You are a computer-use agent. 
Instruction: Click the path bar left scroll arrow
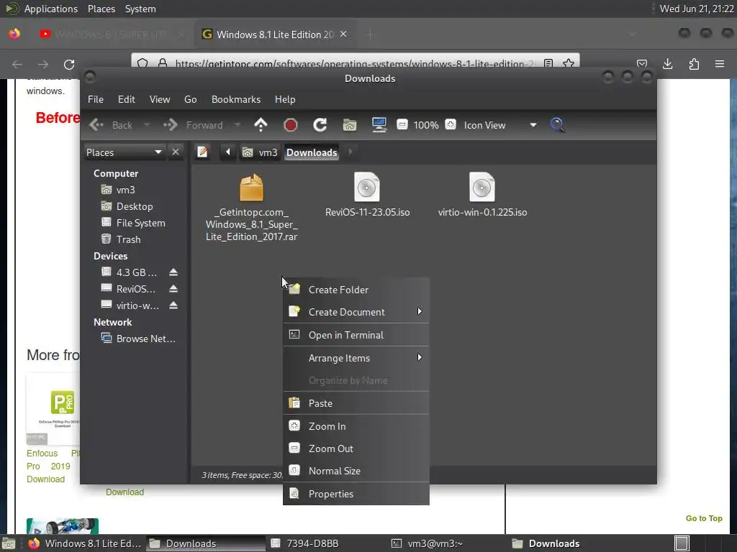coord(228,152)
